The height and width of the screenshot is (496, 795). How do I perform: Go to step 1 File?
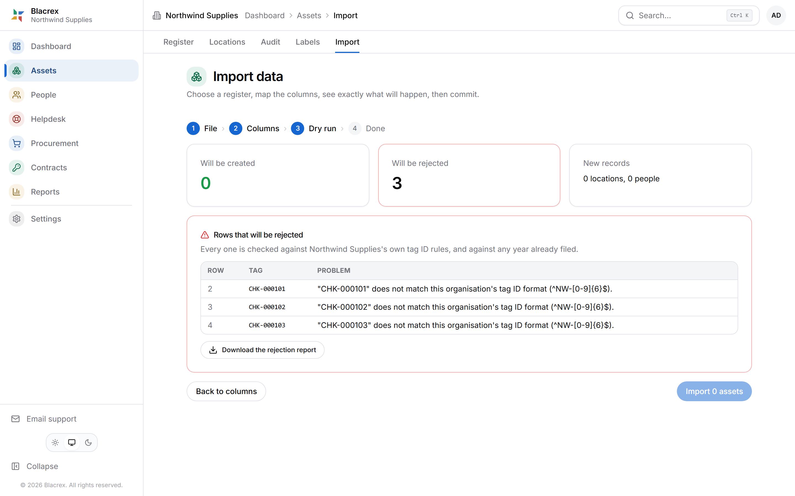tap(202, 128)
